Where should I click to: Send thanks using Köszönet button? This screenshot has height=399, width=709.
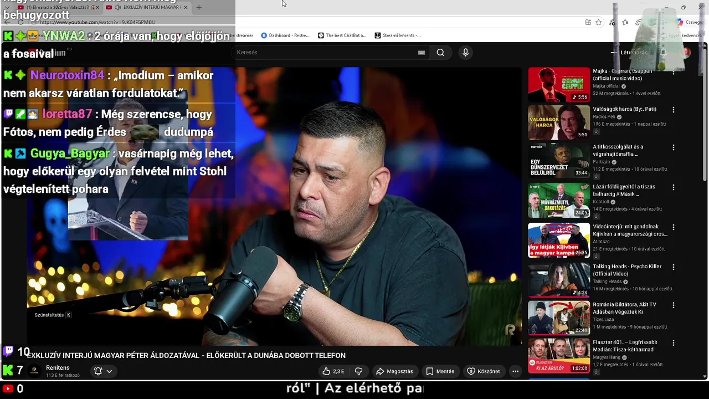coord(484,371)
